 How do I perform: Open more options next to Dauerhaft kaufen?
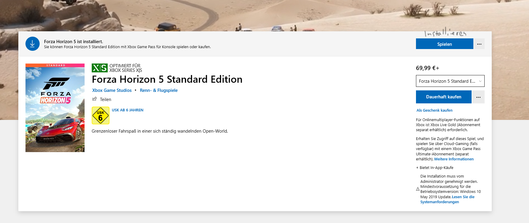pos(478,97)
